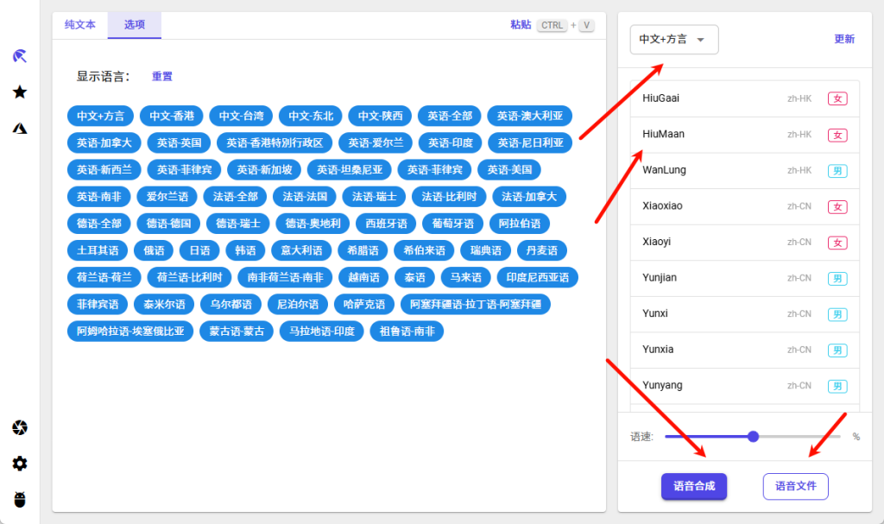The height and width of the screenshot is (524, 884).
Task: Click the V key hint in paste shortcut
Action: click(x=586, y=25)
